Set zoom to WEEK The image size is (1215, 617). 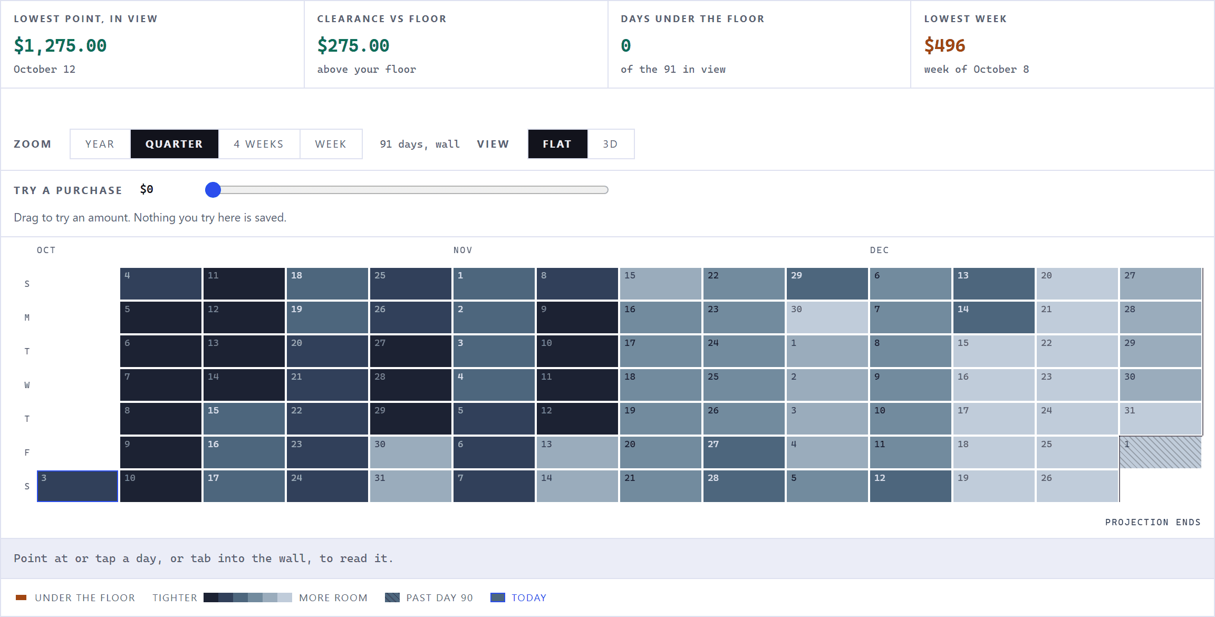pos(331,144)
